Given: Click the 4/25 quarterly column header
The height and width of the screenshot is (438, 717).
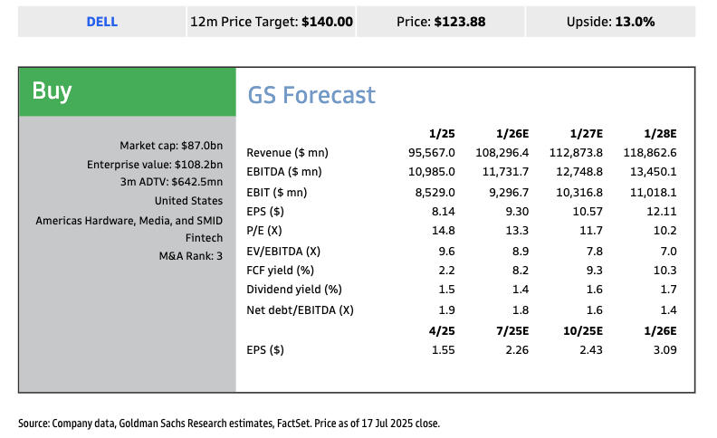Looking at the screenshot, I should (x=442, y=331).
